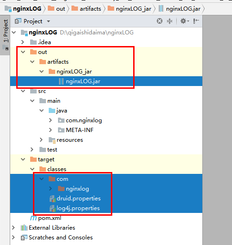232x245 pixels.
Task: Click the External Libraries icon
Action: tap(24, 228)
